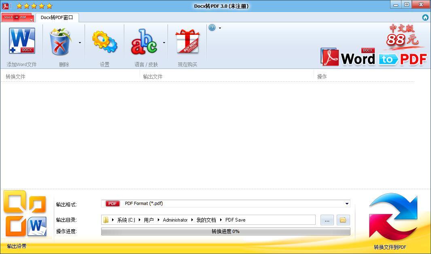Click Administrator segment in the output path

point(175,220)
